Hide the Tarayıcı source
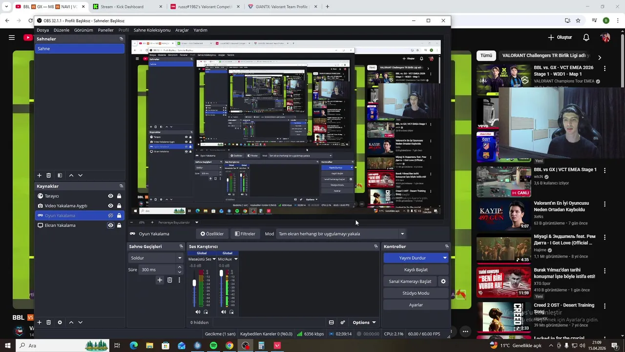 111,196
